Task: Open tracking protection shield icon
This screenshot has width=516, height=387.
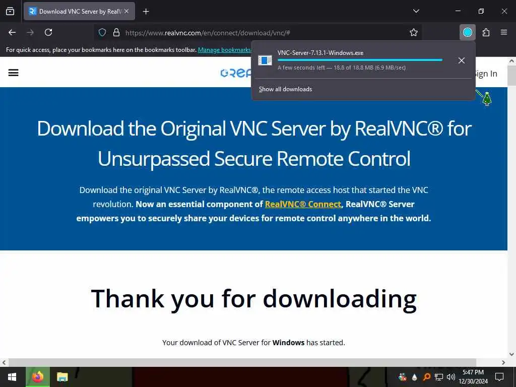Action: 102,33
